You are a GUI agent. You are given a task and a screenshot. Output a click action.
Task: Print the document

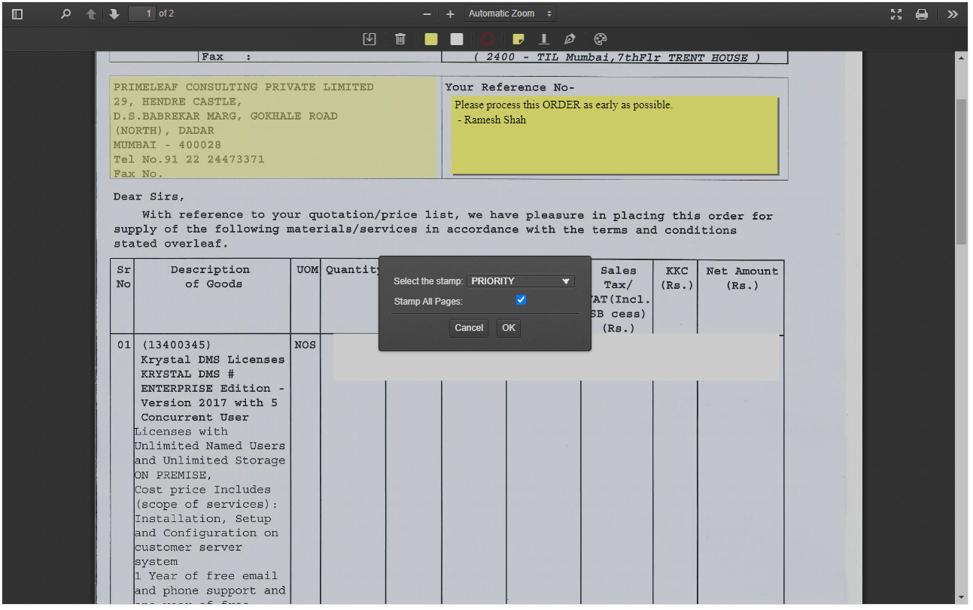922,14
